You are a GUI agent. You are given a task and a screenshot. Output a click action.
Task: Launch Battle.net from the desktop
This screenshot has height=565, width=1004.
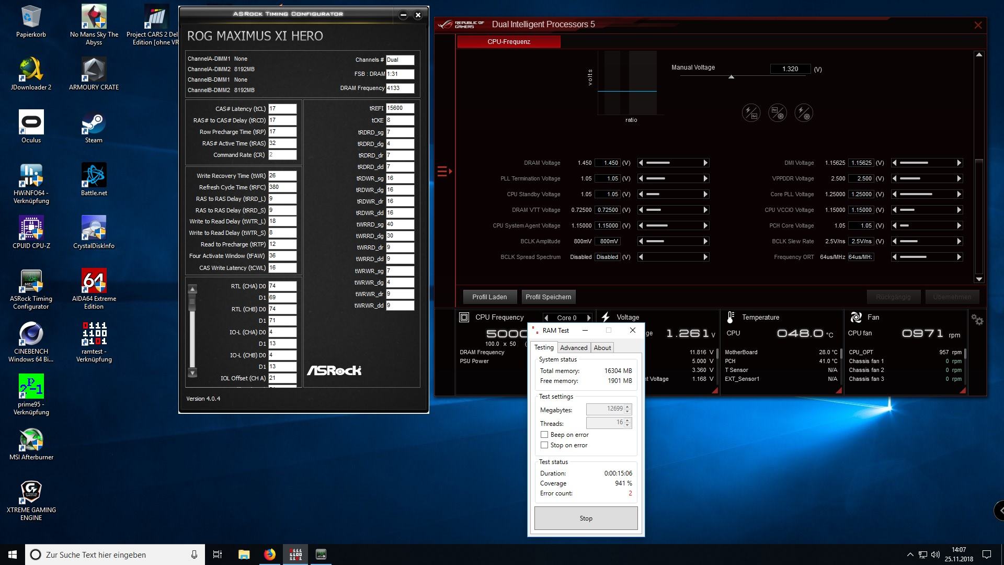[94, 180]
